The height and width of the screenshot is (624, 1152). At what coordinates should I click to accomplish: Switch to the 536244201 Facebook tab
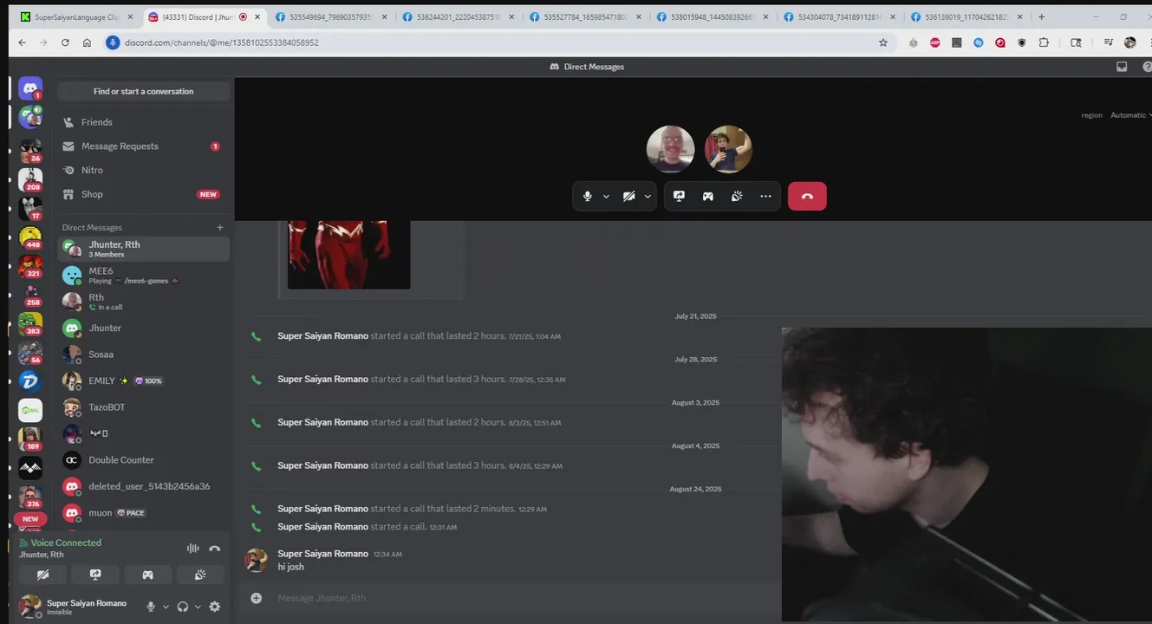[x=459, y=16]
